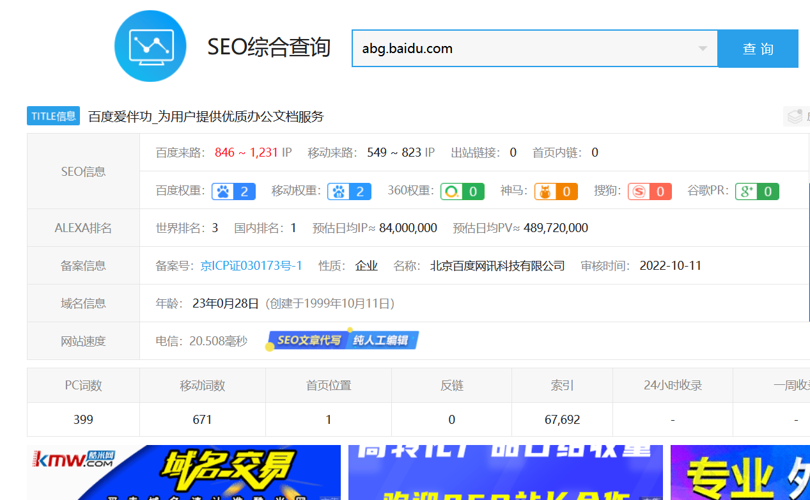Click the 神马 orange badge
Image resolution: width=810 pixels, height=500 pixels.
coord(556,191)
